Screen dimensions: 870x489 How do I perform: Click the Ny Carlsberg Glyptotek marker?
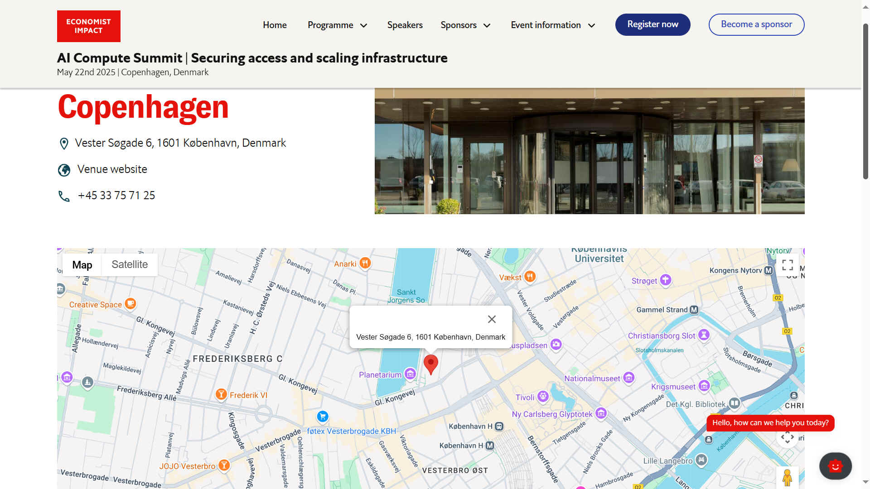(x=601, y=413)
